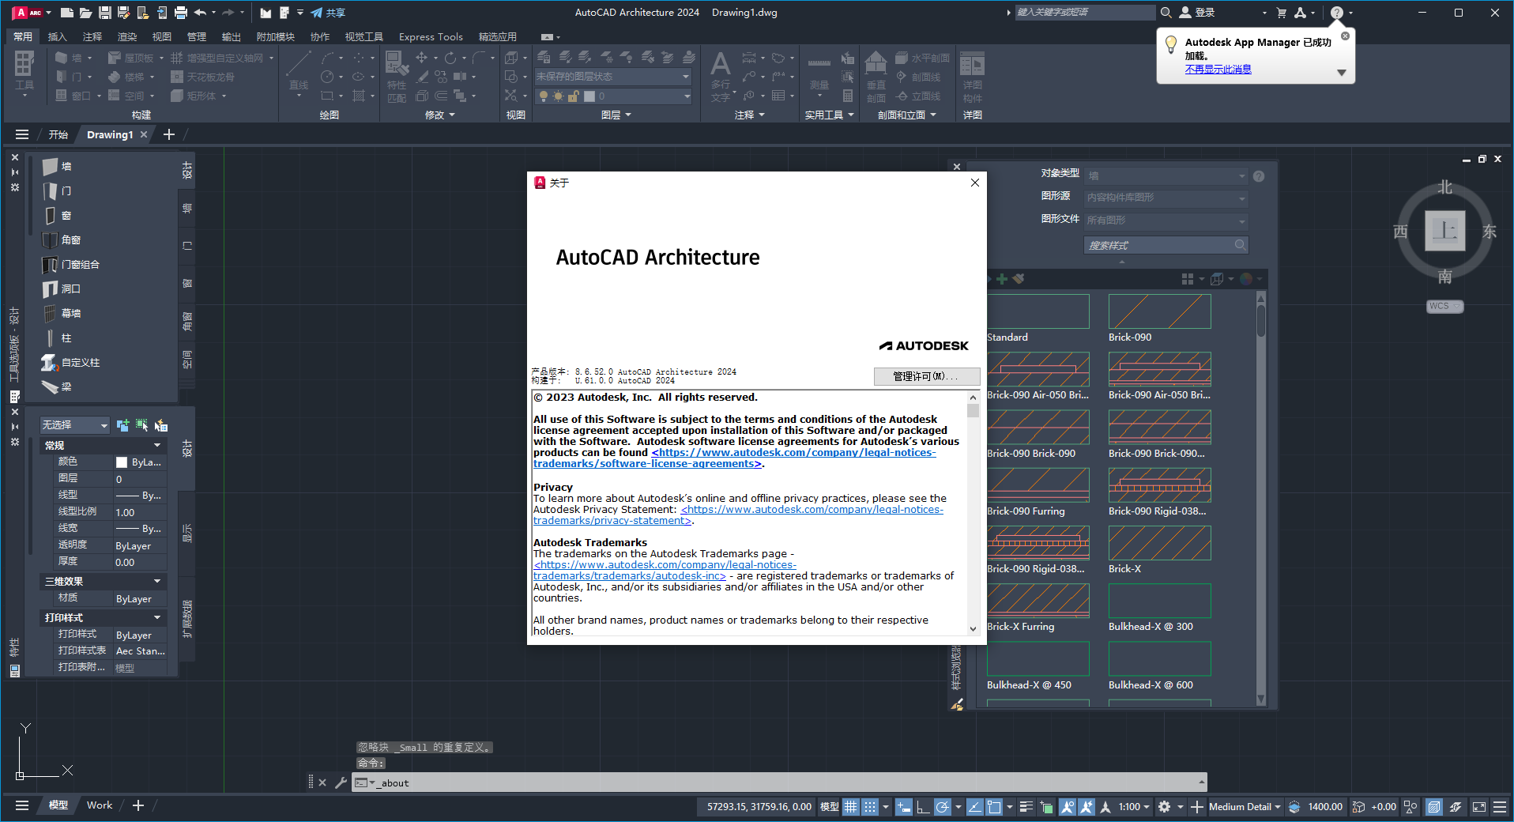Click the Plot printer icon in top toolbar

point(181,13)
